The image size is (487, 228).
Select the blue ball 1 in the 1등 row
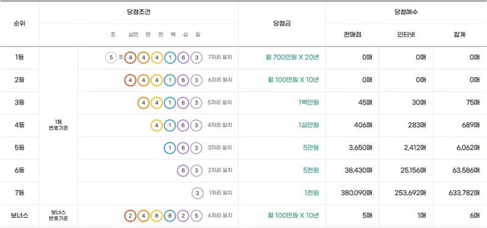170,57
